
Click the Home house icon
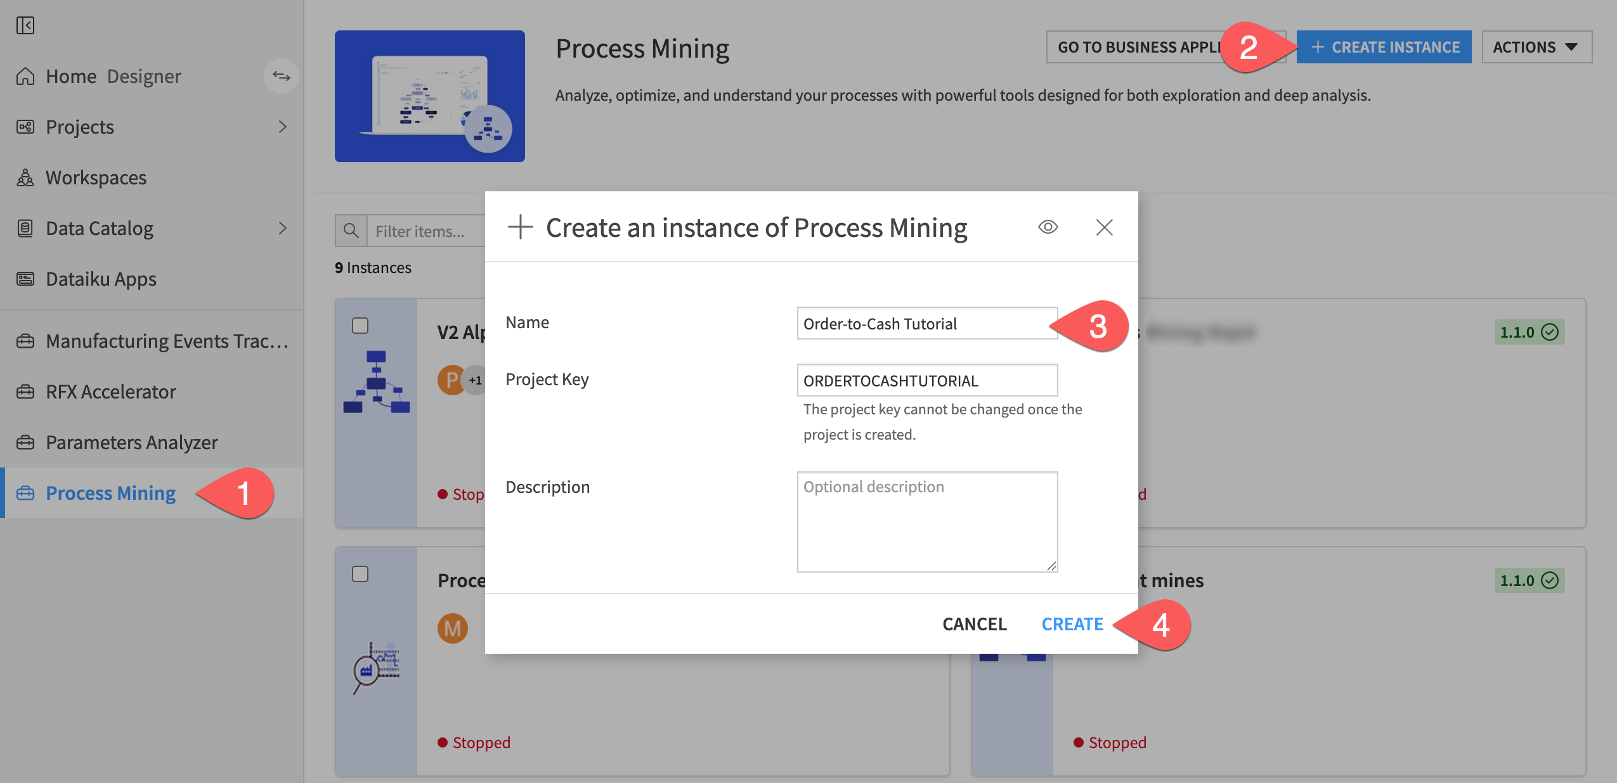pyautogui.click(x=25, y=76)
